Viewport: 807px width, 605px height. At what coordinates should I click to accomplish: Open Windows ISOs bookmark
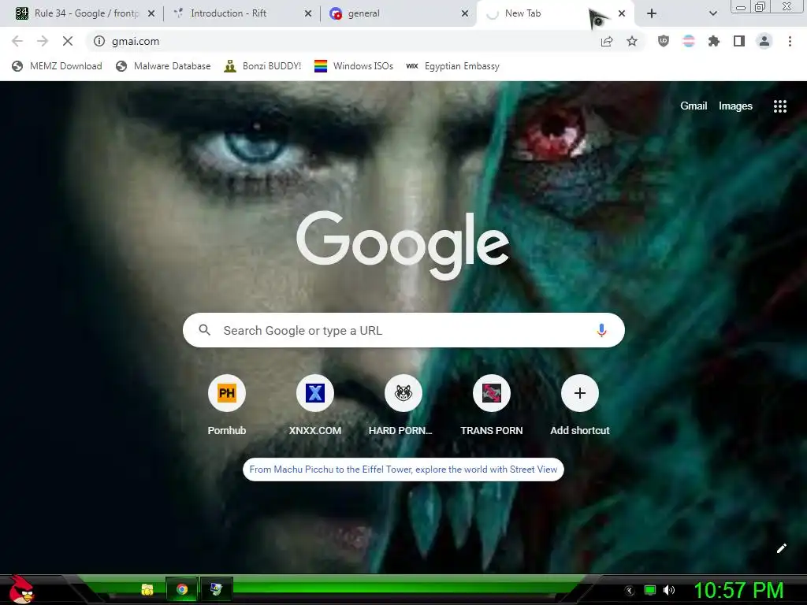coord(354,66)
